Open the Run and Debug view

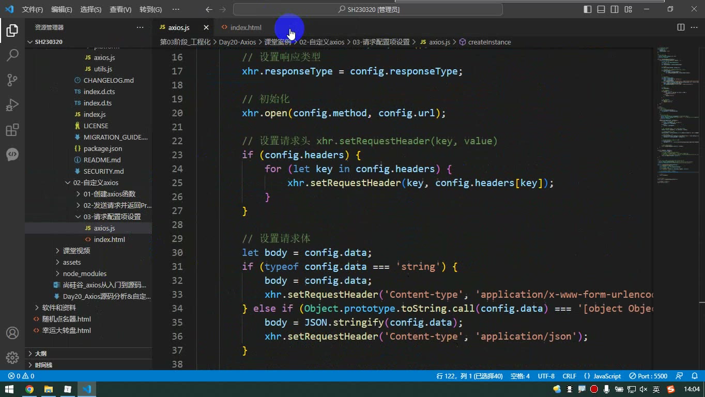coord(12,105)
